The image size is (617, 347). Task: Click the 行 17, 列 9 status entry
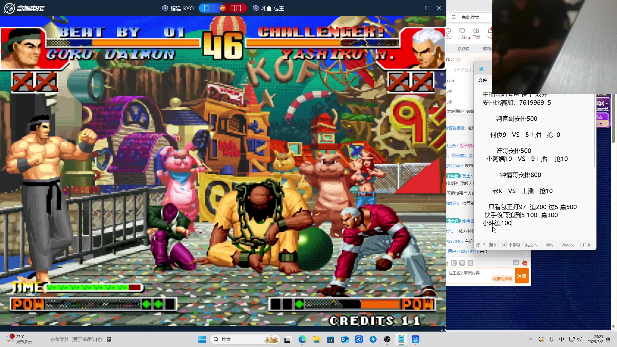[486, 245]
